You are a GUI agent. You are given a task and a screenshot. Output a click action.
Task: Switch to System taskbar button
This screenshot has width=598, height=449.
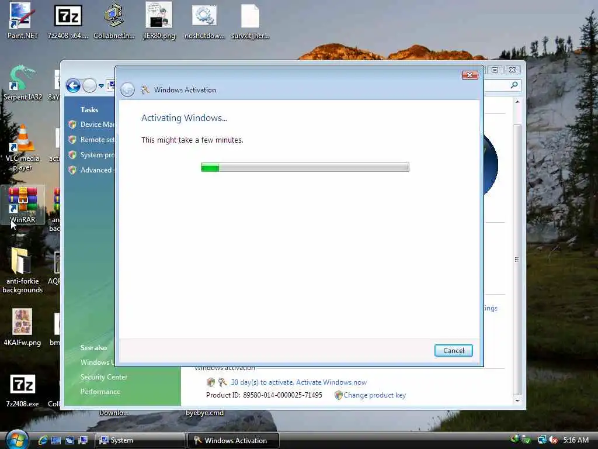pos(140,440)
